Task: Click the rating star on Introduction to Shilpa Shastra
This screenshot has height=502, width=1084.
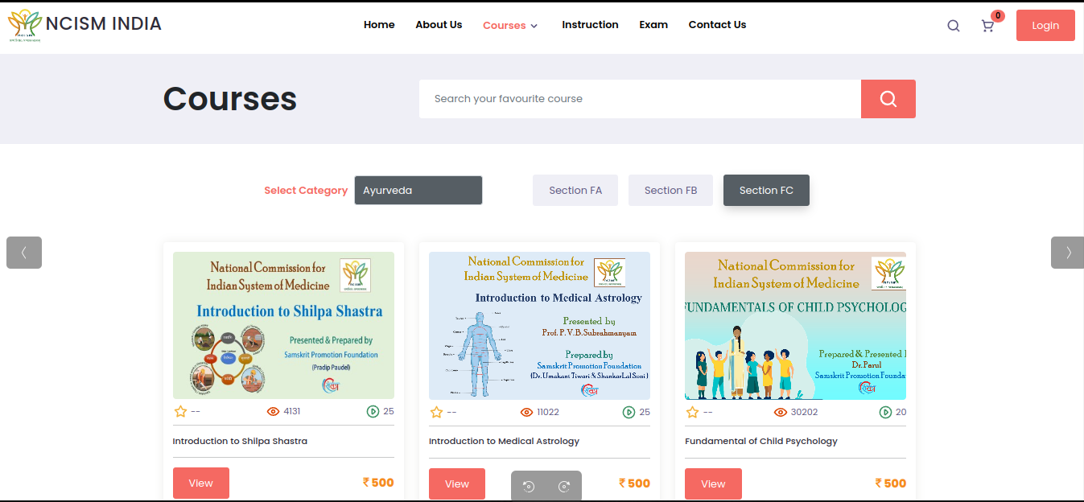Action: click(x=180, y=411)
